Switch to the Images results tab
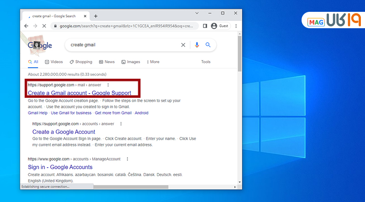 [x=130, y=62]
